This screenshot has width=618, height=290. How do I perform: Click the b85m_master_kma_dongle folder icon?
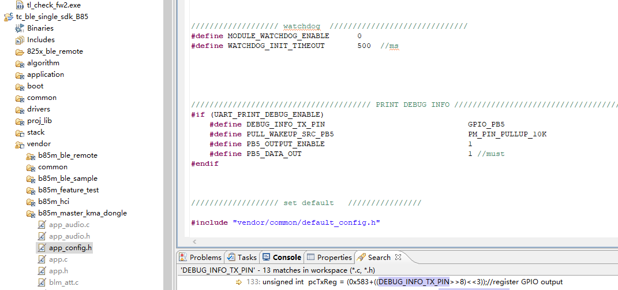point(31,213)
